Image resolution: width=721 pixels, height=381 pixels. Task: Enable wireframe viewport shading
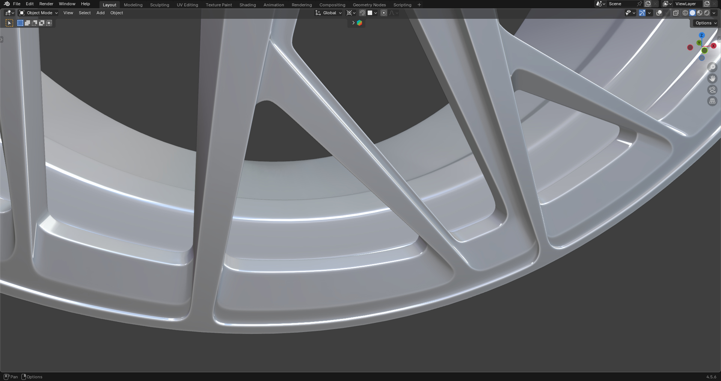685,13
